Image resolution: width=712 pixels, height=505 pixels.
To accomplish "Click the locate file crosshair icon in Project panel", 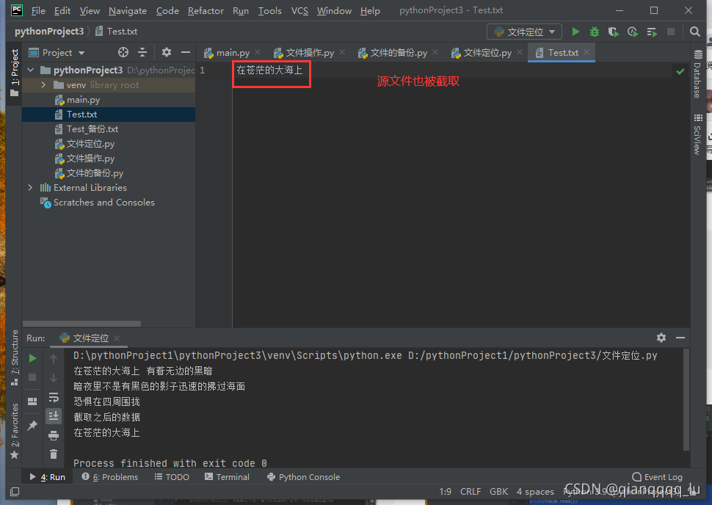I will click(123, 52).
